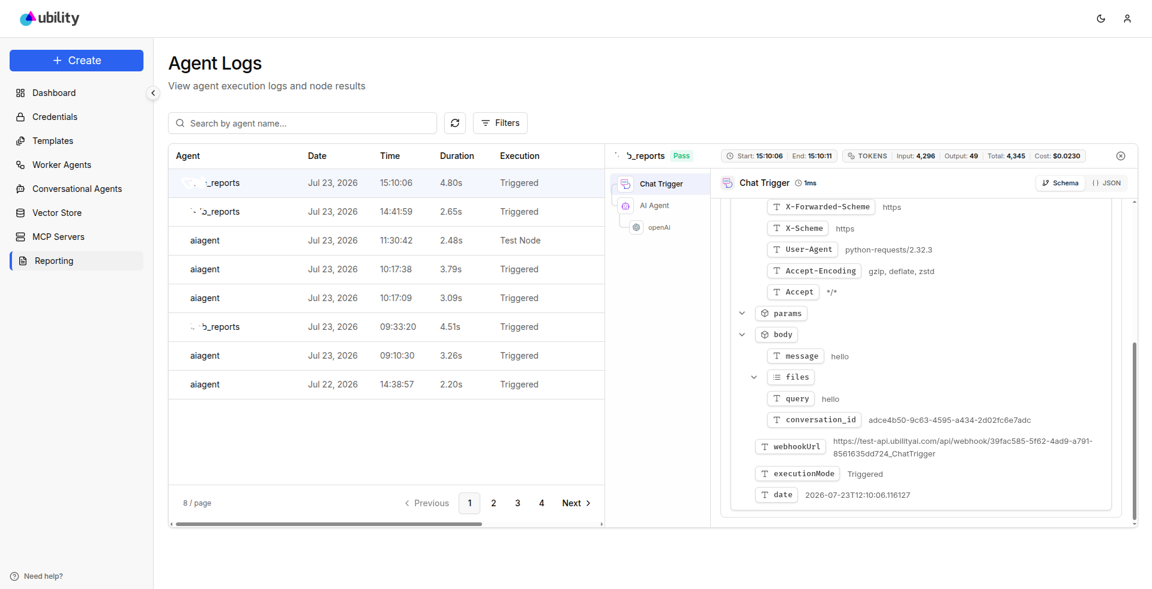Click the date key tag

[x=776, y=495]
